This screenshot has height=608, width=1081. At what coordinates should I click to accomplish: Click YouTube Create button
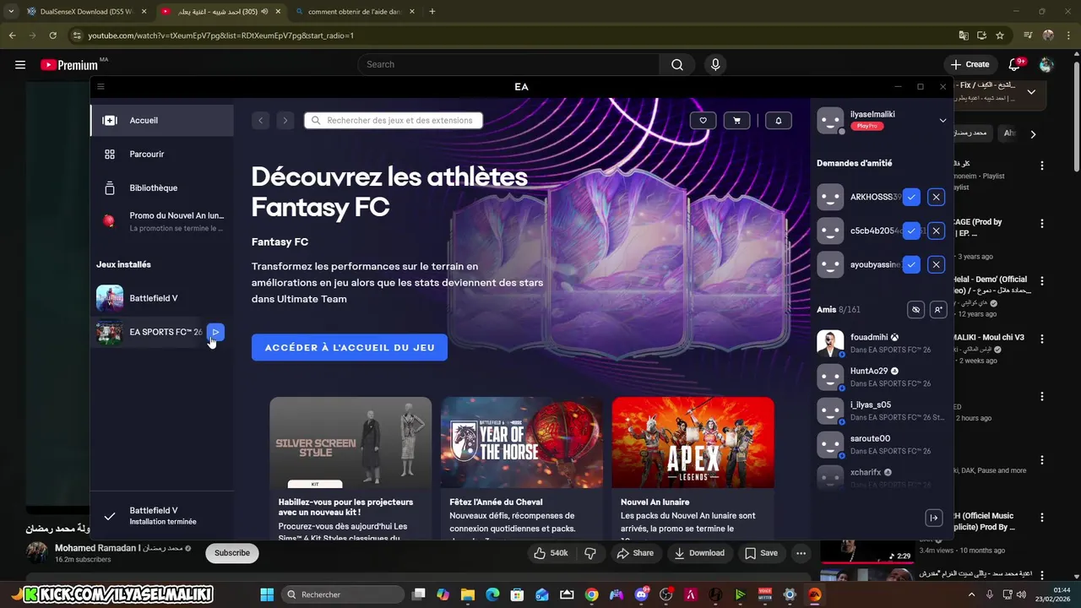click(x=970, y=64)
